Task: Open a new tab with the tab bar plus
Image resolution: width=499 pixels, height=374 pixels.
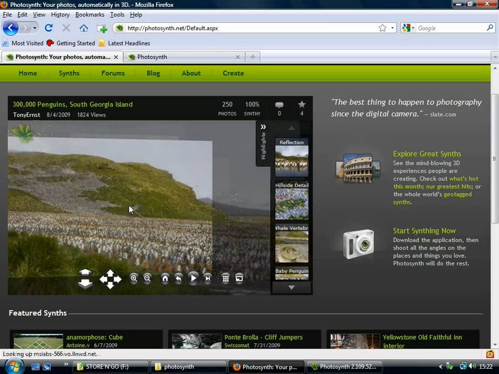Action: click(253, 57)
